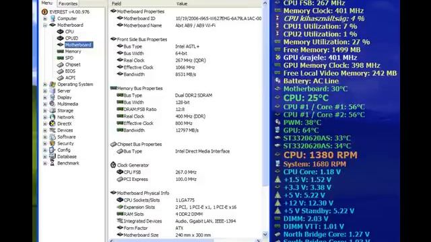Collapse the Motherboard tree node
The height and width of the screenshot is (242, 431).
click(x=45, y=26)
